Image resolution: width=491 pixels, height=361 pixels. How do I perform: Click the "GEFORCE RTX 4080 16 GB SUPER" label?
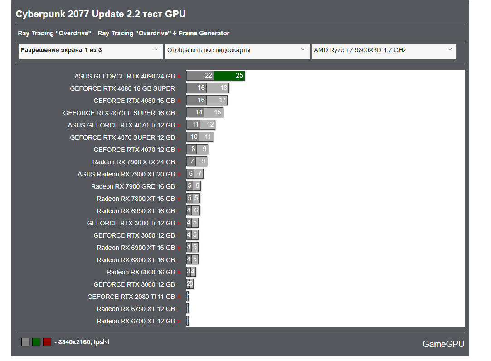click(122, 89)
